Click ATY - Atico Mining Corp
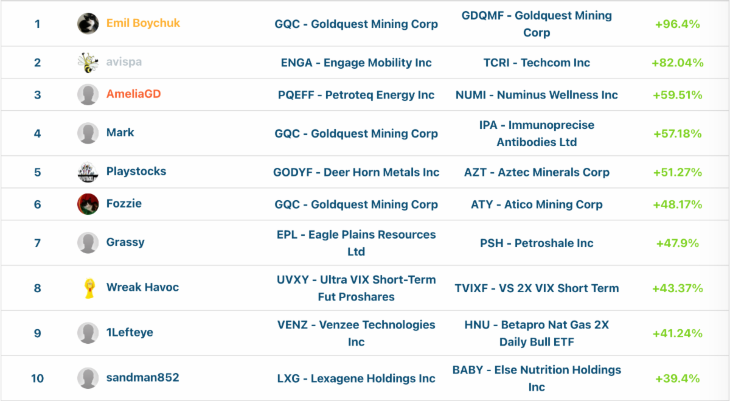 tap(537, 204)
